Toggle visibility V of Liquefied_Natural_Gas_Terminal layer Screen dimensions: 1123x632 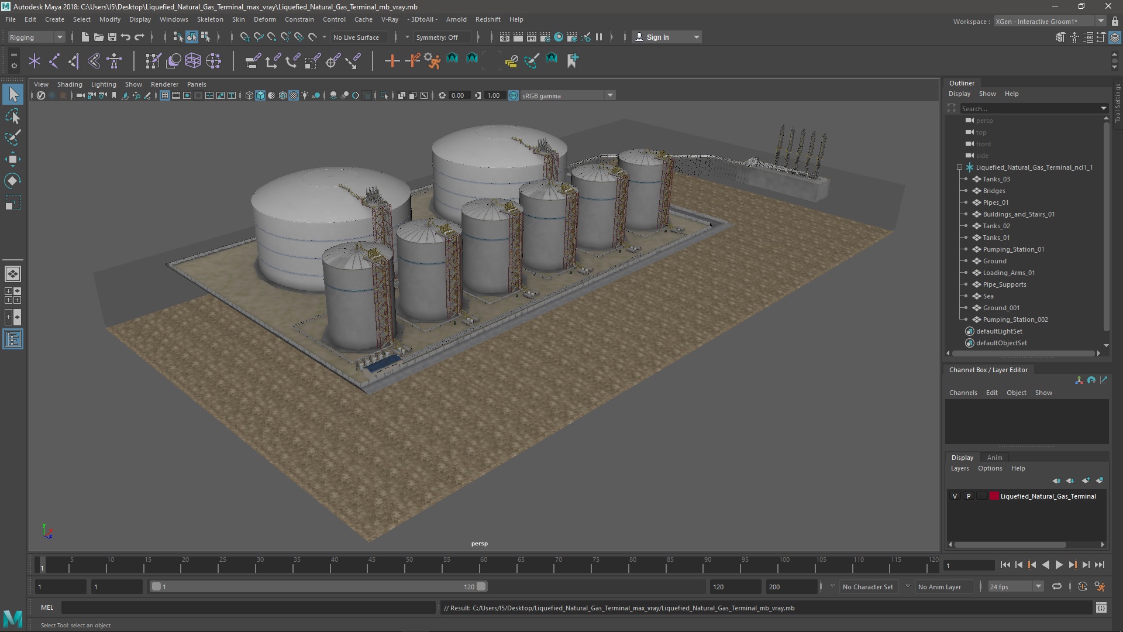955,496
